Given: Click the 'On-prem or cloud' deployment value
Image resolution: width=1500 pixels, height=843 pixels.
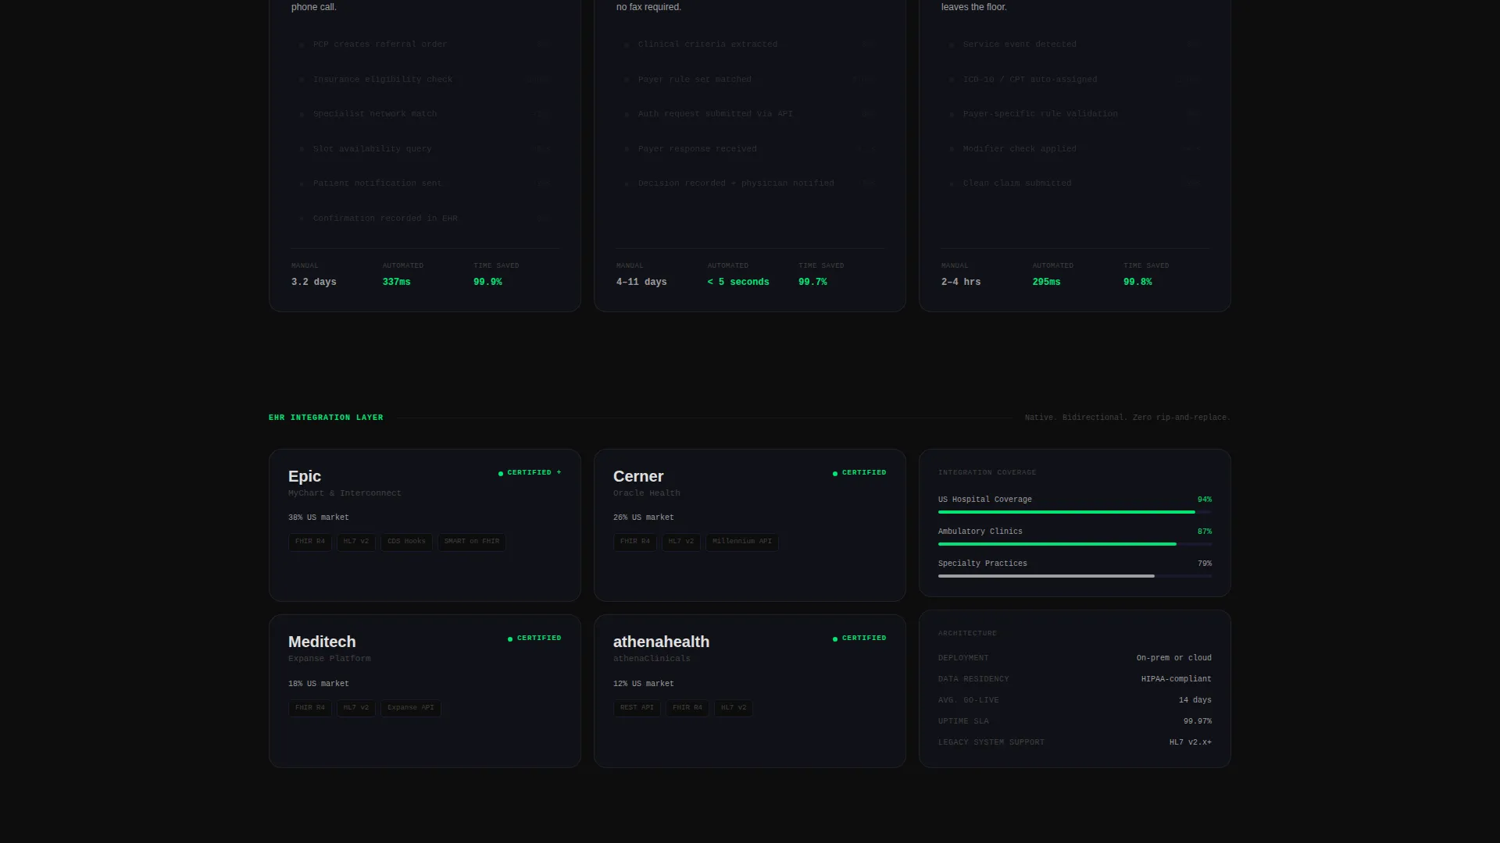Looking at the screenshot, I should (1174, 658).
